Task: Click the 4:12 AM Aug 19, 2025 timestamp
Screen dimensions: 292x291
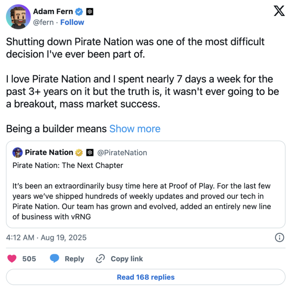Action: click(46, 237)
